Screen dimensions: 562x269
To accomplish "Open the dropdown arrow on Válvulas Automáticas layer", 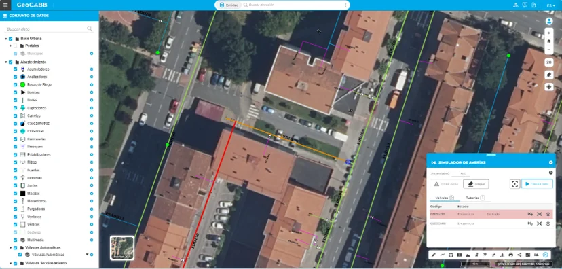I will click(x=87, y=255).
